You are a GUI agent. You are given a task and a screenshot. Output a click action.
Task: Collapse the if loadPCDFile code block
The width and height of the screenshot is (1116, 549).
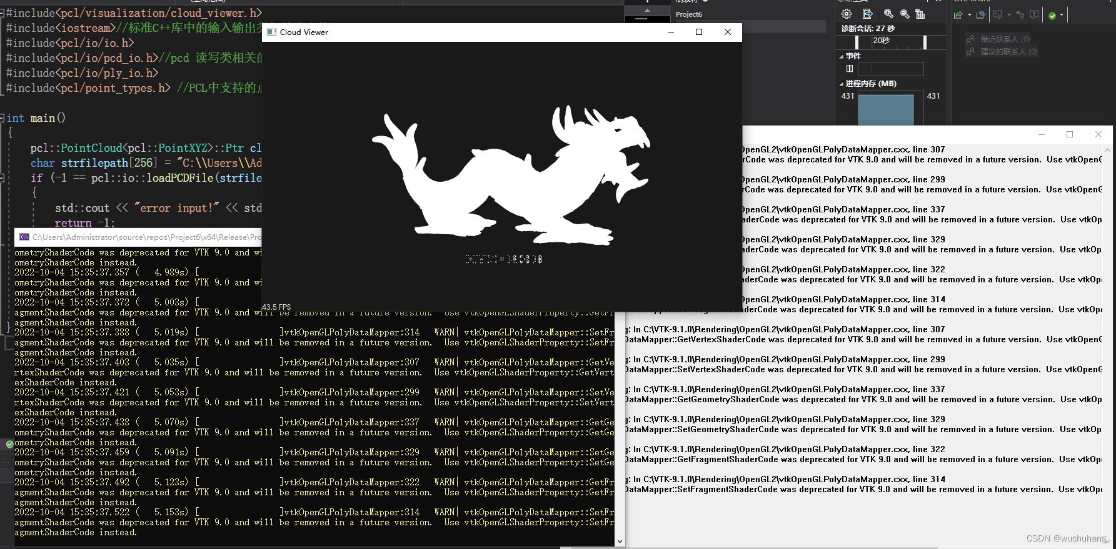3,177
